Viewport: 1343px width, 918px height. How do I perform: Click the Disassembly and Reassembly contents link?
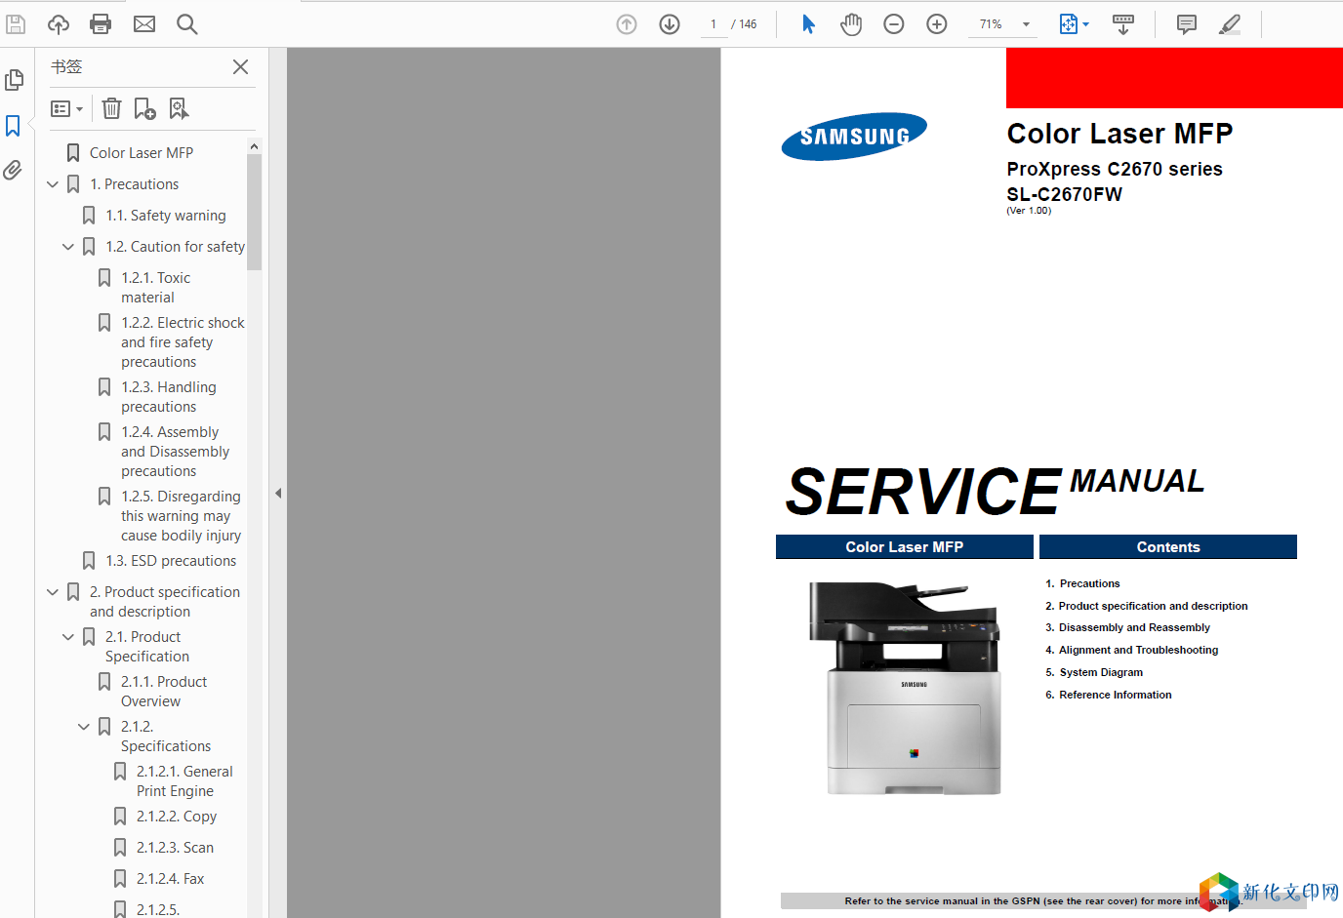coord(1134,628)
